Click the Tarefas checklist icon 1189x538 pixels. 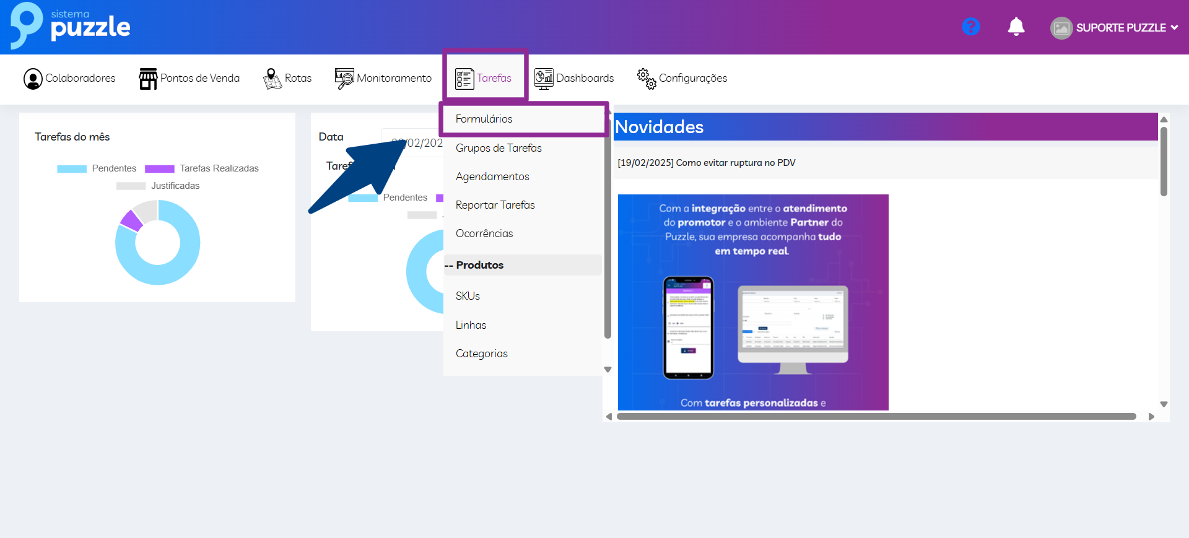464,79
